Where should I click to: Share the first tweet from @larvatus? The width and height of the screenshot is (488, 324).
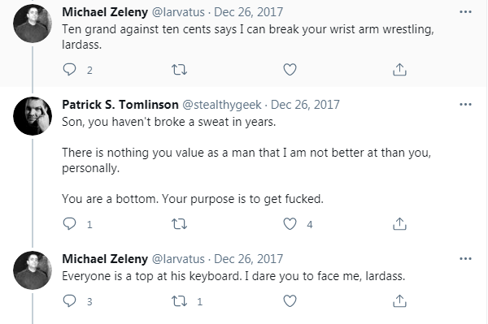399,70
